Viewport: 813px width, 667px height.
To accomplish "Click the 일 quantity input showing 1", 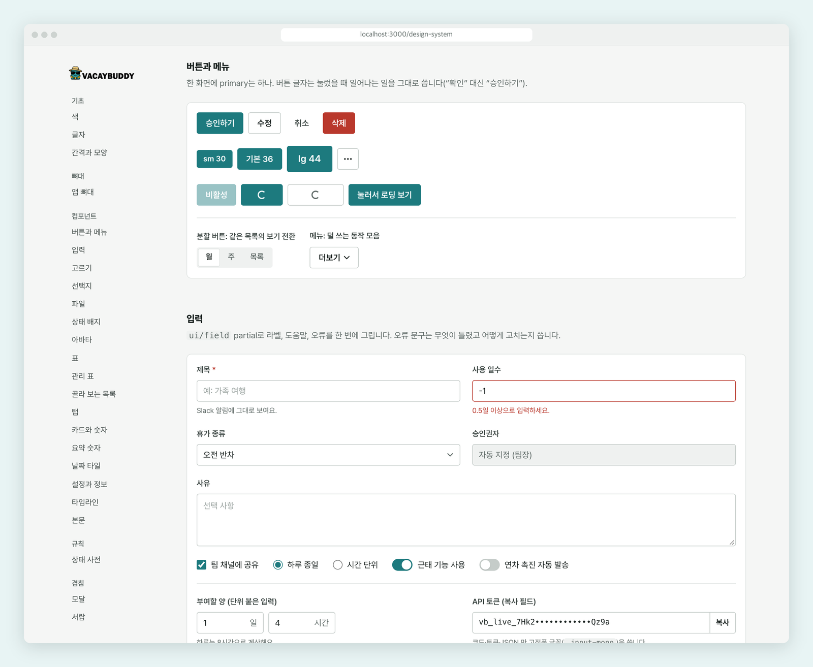I will (x=230, y=623).
